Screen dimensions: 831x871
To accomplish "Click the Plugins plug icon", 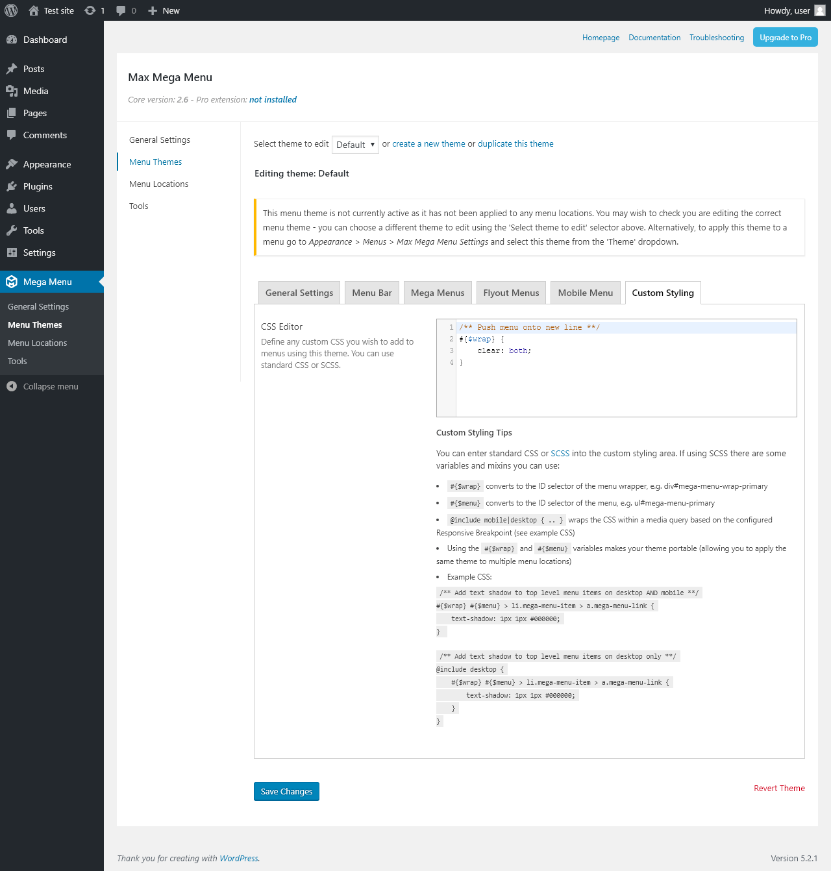I will tap(12, 186).
